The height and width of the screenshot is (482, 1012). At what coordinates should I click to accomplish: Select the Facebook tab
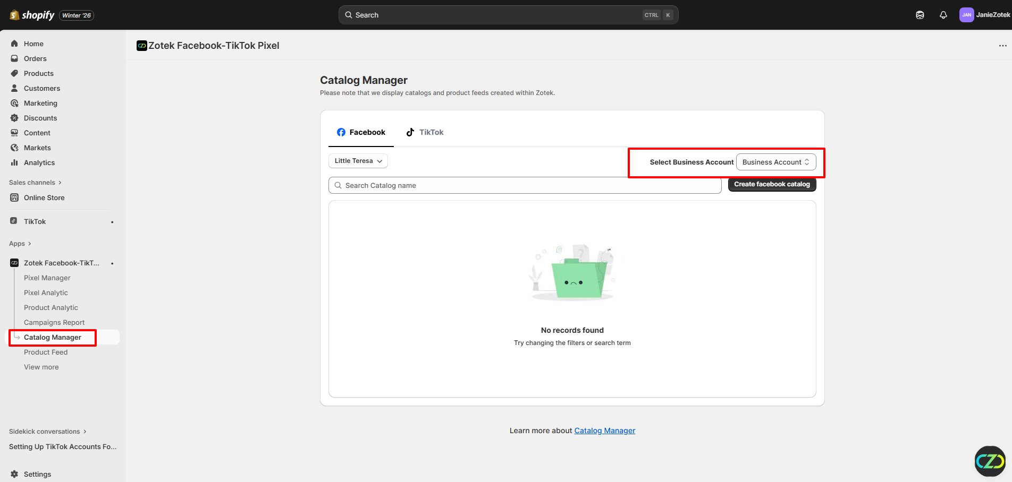click(361, 132)
